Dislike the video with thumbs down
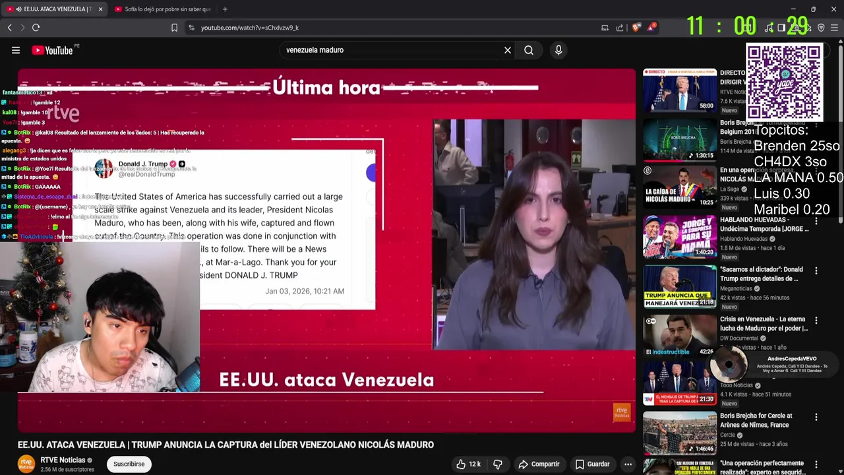844x475 pixels. (x=498, y=464)
